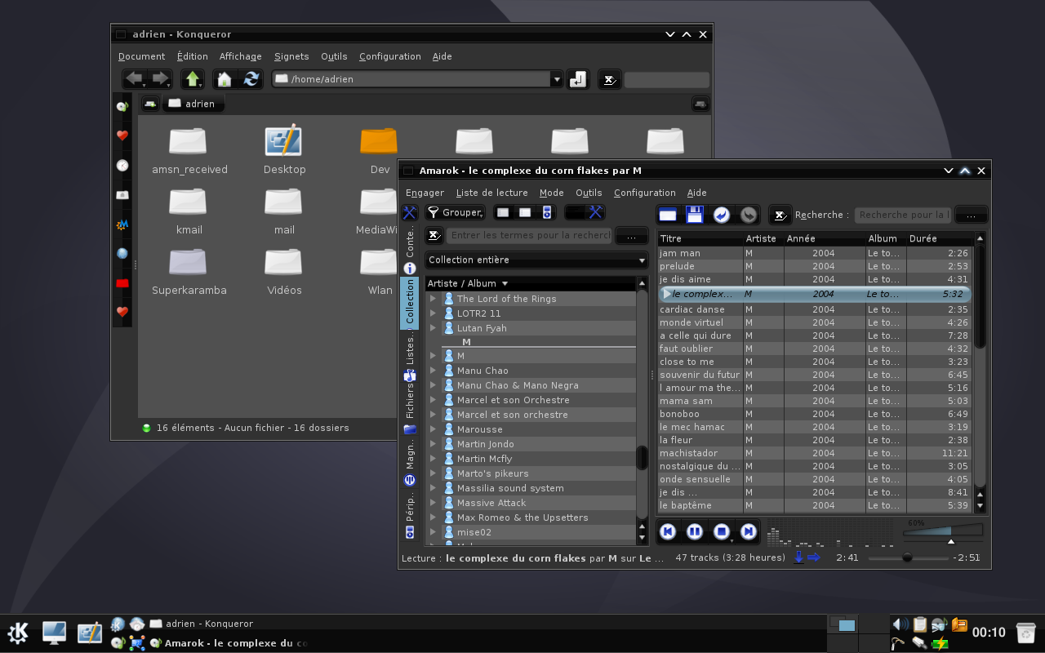This screenshot has width=1045, height=653.
Task: Sort playlist by Durée column
Action: point(939,238)
